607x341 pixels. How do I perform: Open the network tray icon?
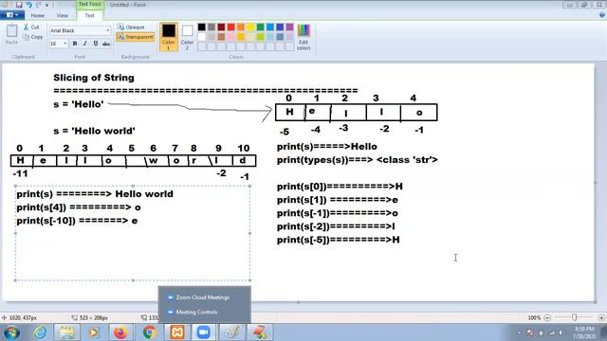point(552,332)
